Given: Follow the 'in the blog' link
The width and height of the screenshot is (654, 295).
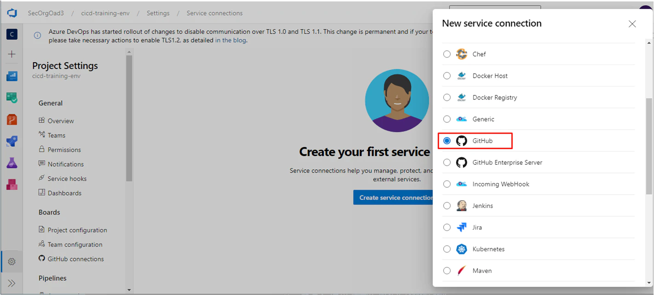Looking at the screenshot, I should pyautogui.click(x=231, y=40).
